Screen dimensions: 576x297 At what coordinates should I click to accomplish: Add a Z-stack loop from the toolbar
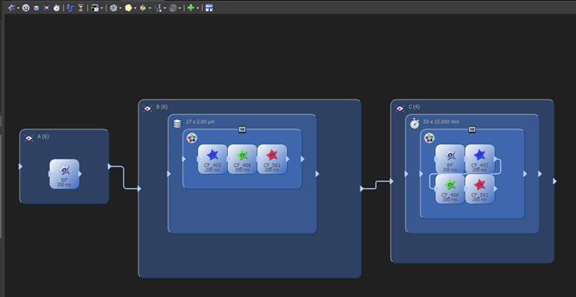[x=36, y=8]
